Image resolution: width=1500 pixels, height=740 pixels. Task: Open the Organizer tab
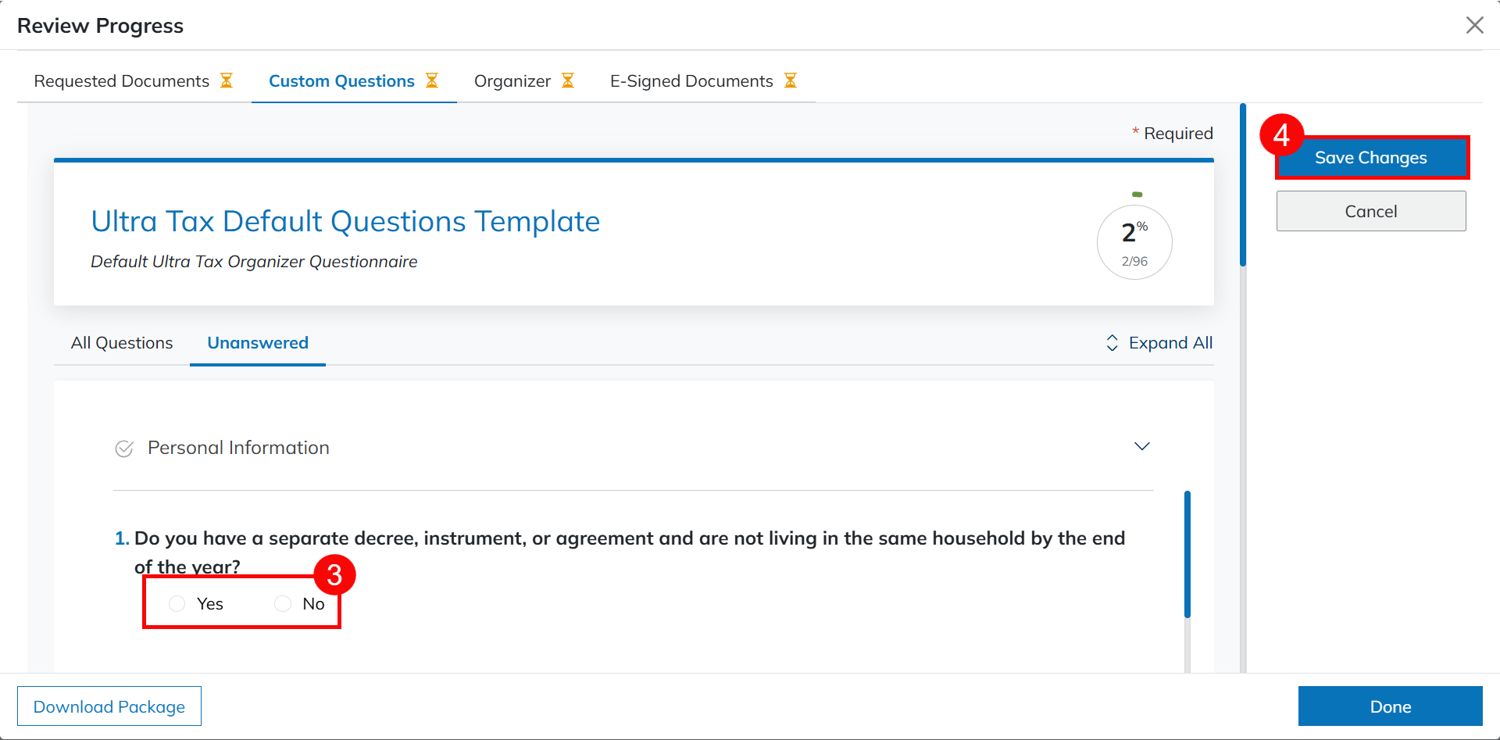click(x=512, y=81)
